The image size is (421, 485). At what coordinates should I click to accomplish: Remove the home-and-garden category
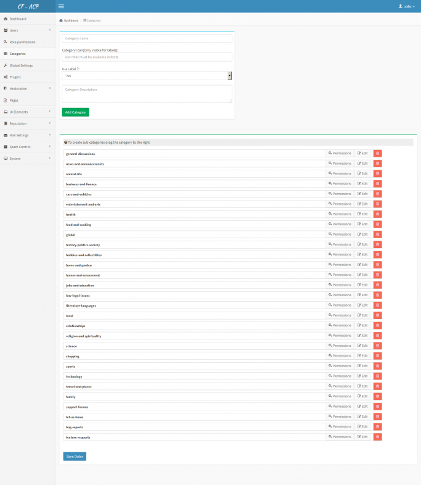pos(377,265)
